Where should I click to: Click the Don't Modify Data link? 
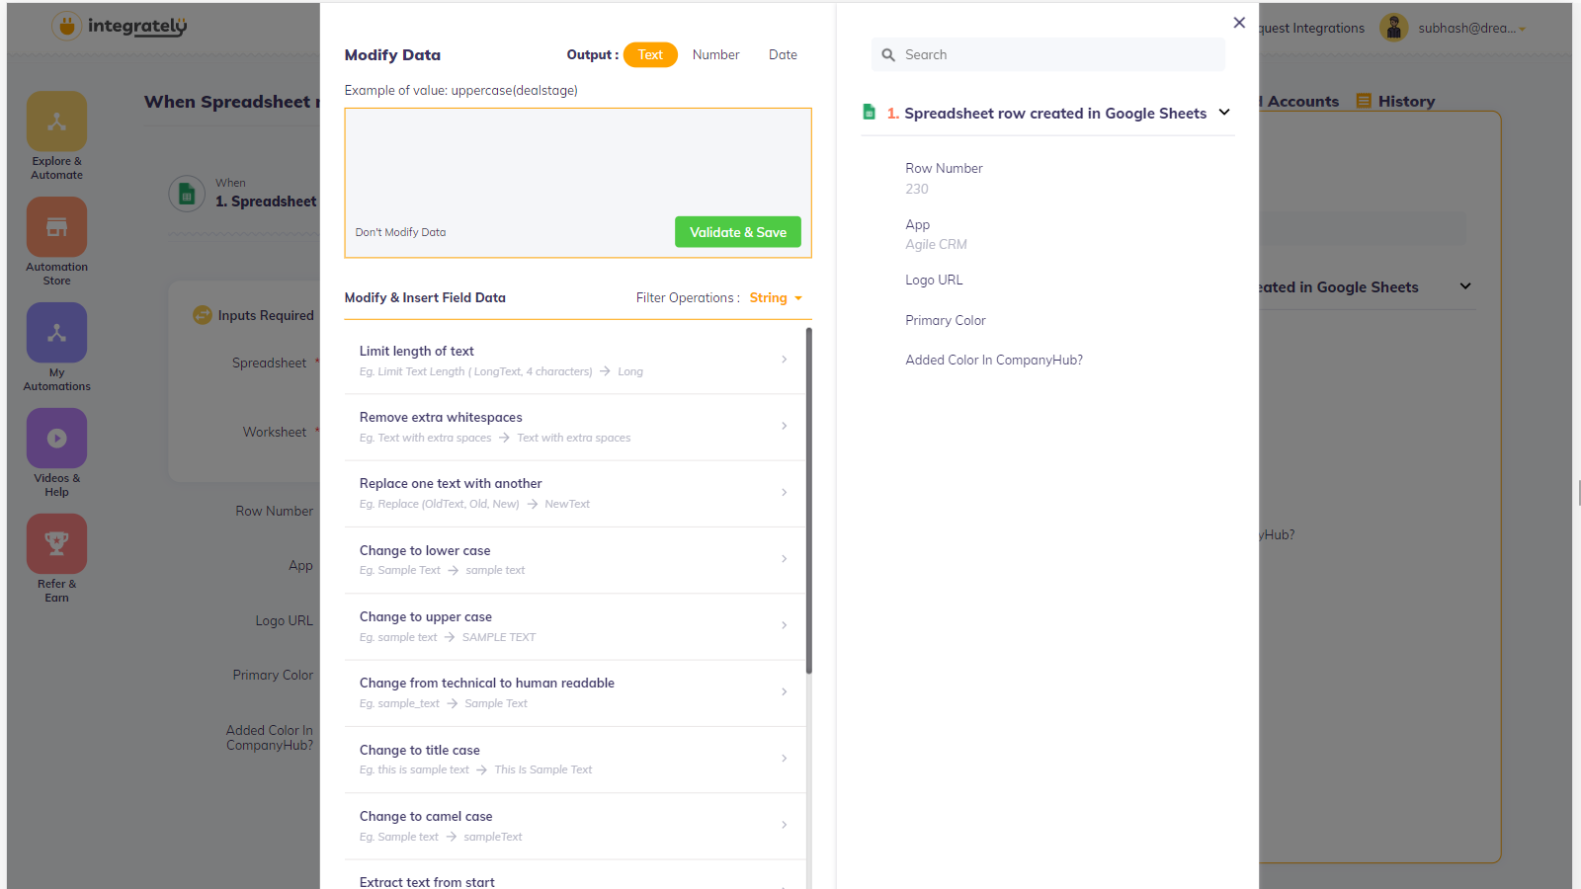coord(400,233)
